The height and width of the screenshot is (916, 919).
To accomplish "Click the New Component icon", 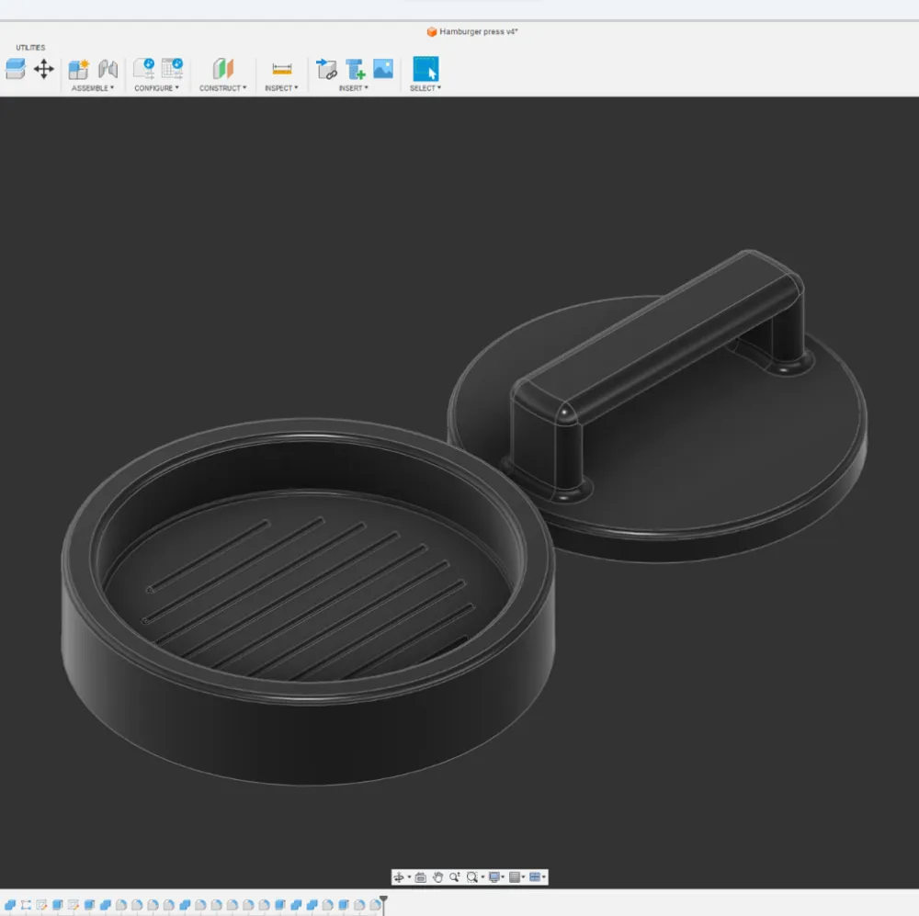I will tap(79, 69).
